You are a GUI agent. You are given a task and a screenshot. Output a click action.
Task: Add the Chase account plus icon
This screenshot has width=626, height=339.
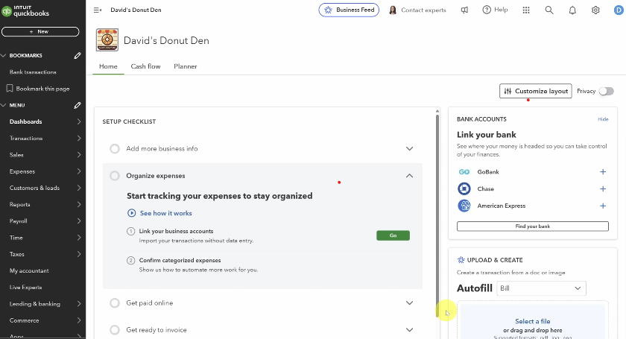(x=603, y=188)
